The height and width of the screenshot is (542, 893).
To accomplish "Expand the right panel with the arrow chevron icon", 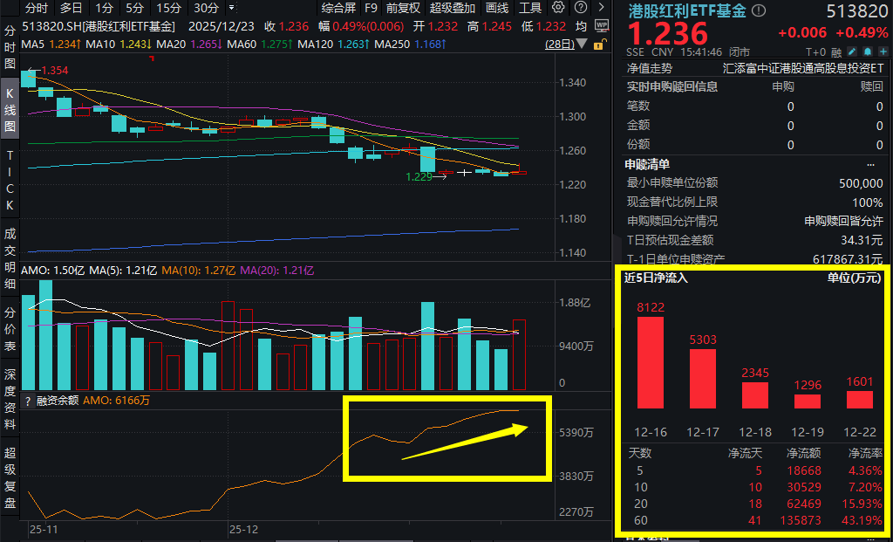I will [x=601, y=7].
